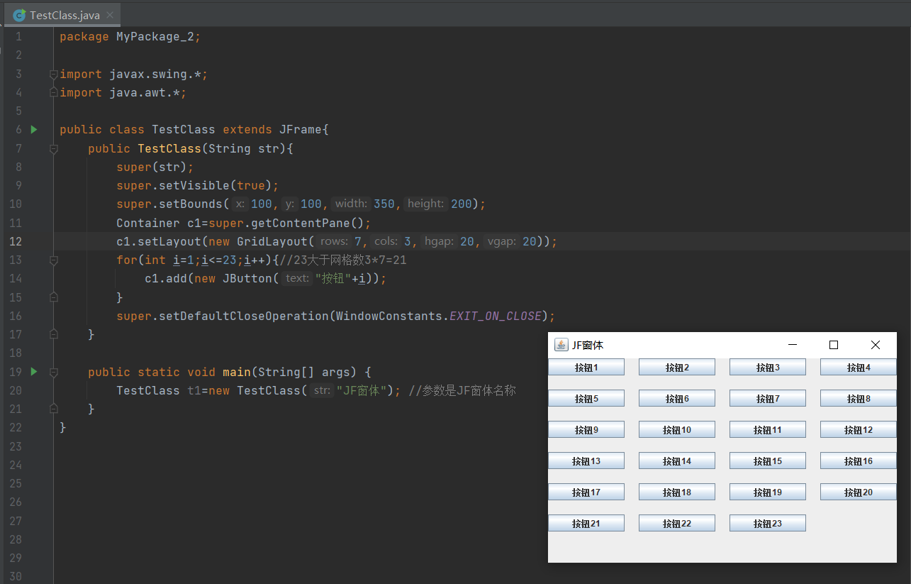The height and width of the screenshot is (584, 911).
Task: Click the constructor fold end marker at line 17
Action: click(x=53, y=334)
